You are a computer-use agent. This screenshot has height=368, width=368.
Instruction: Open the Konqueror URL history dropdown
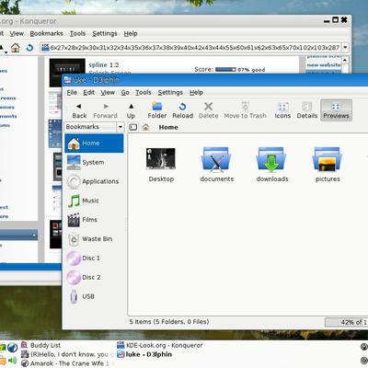346,48
